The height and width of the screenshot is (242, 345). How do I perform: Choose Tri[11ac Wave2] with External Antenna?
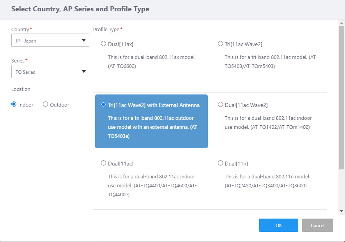[x=103, y=105]
